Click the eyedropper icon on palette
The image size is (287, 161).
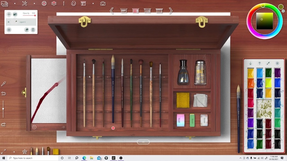point(268,63)
